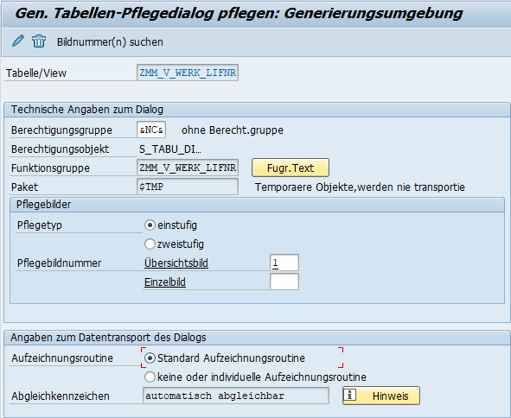Select the zweistufig radio button
Viewport: 511px width, 418px height.
[150, 244]
